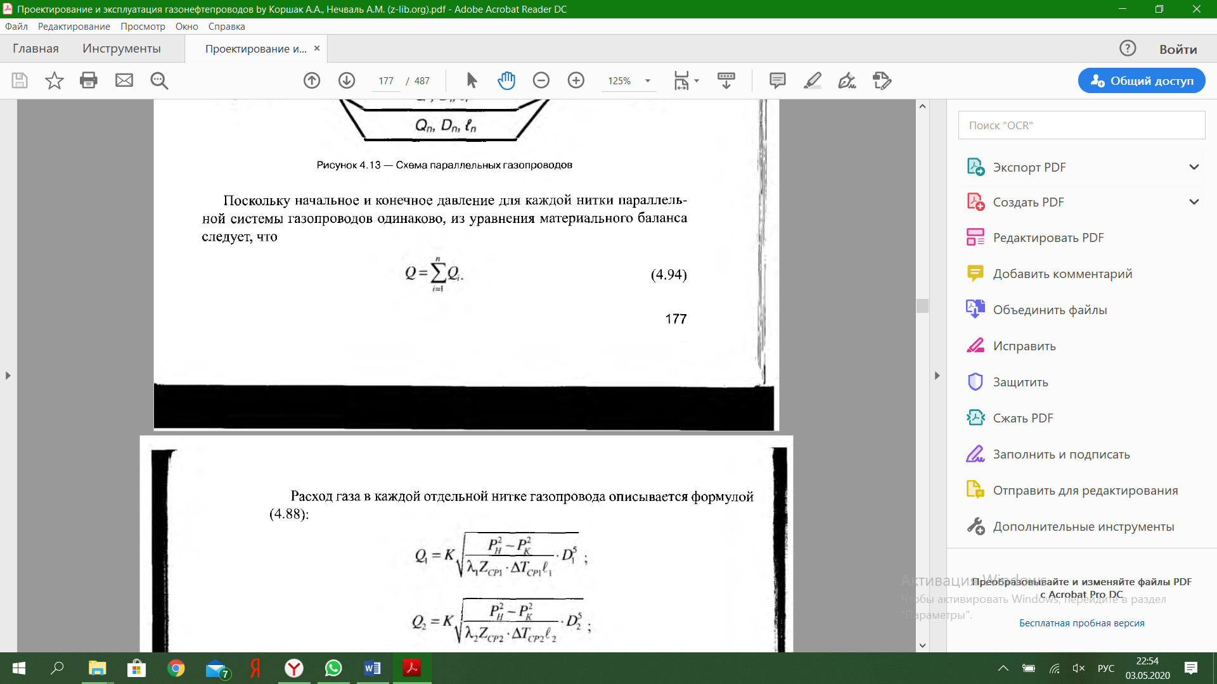
Task: Zoom in with the plus icon
Action: pos(576,80)
